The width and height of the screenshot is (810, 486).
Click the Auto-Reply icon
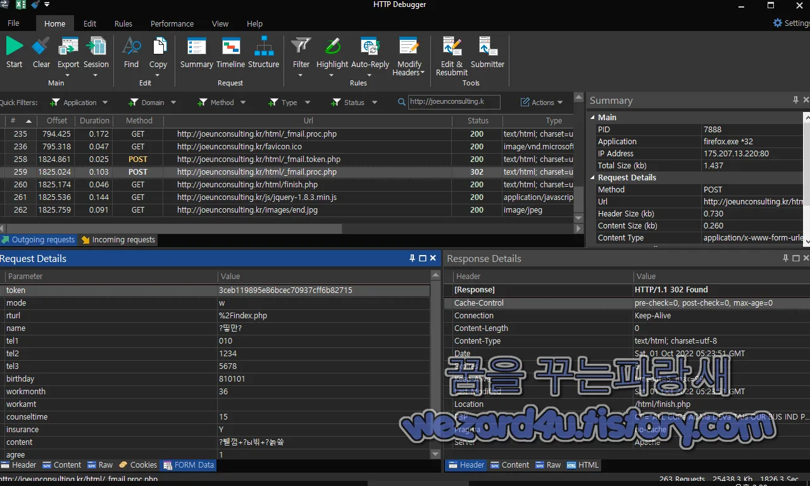[370, 46]
